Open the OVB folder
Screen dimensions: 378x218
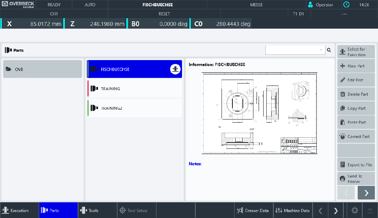(x=42, y=69)
